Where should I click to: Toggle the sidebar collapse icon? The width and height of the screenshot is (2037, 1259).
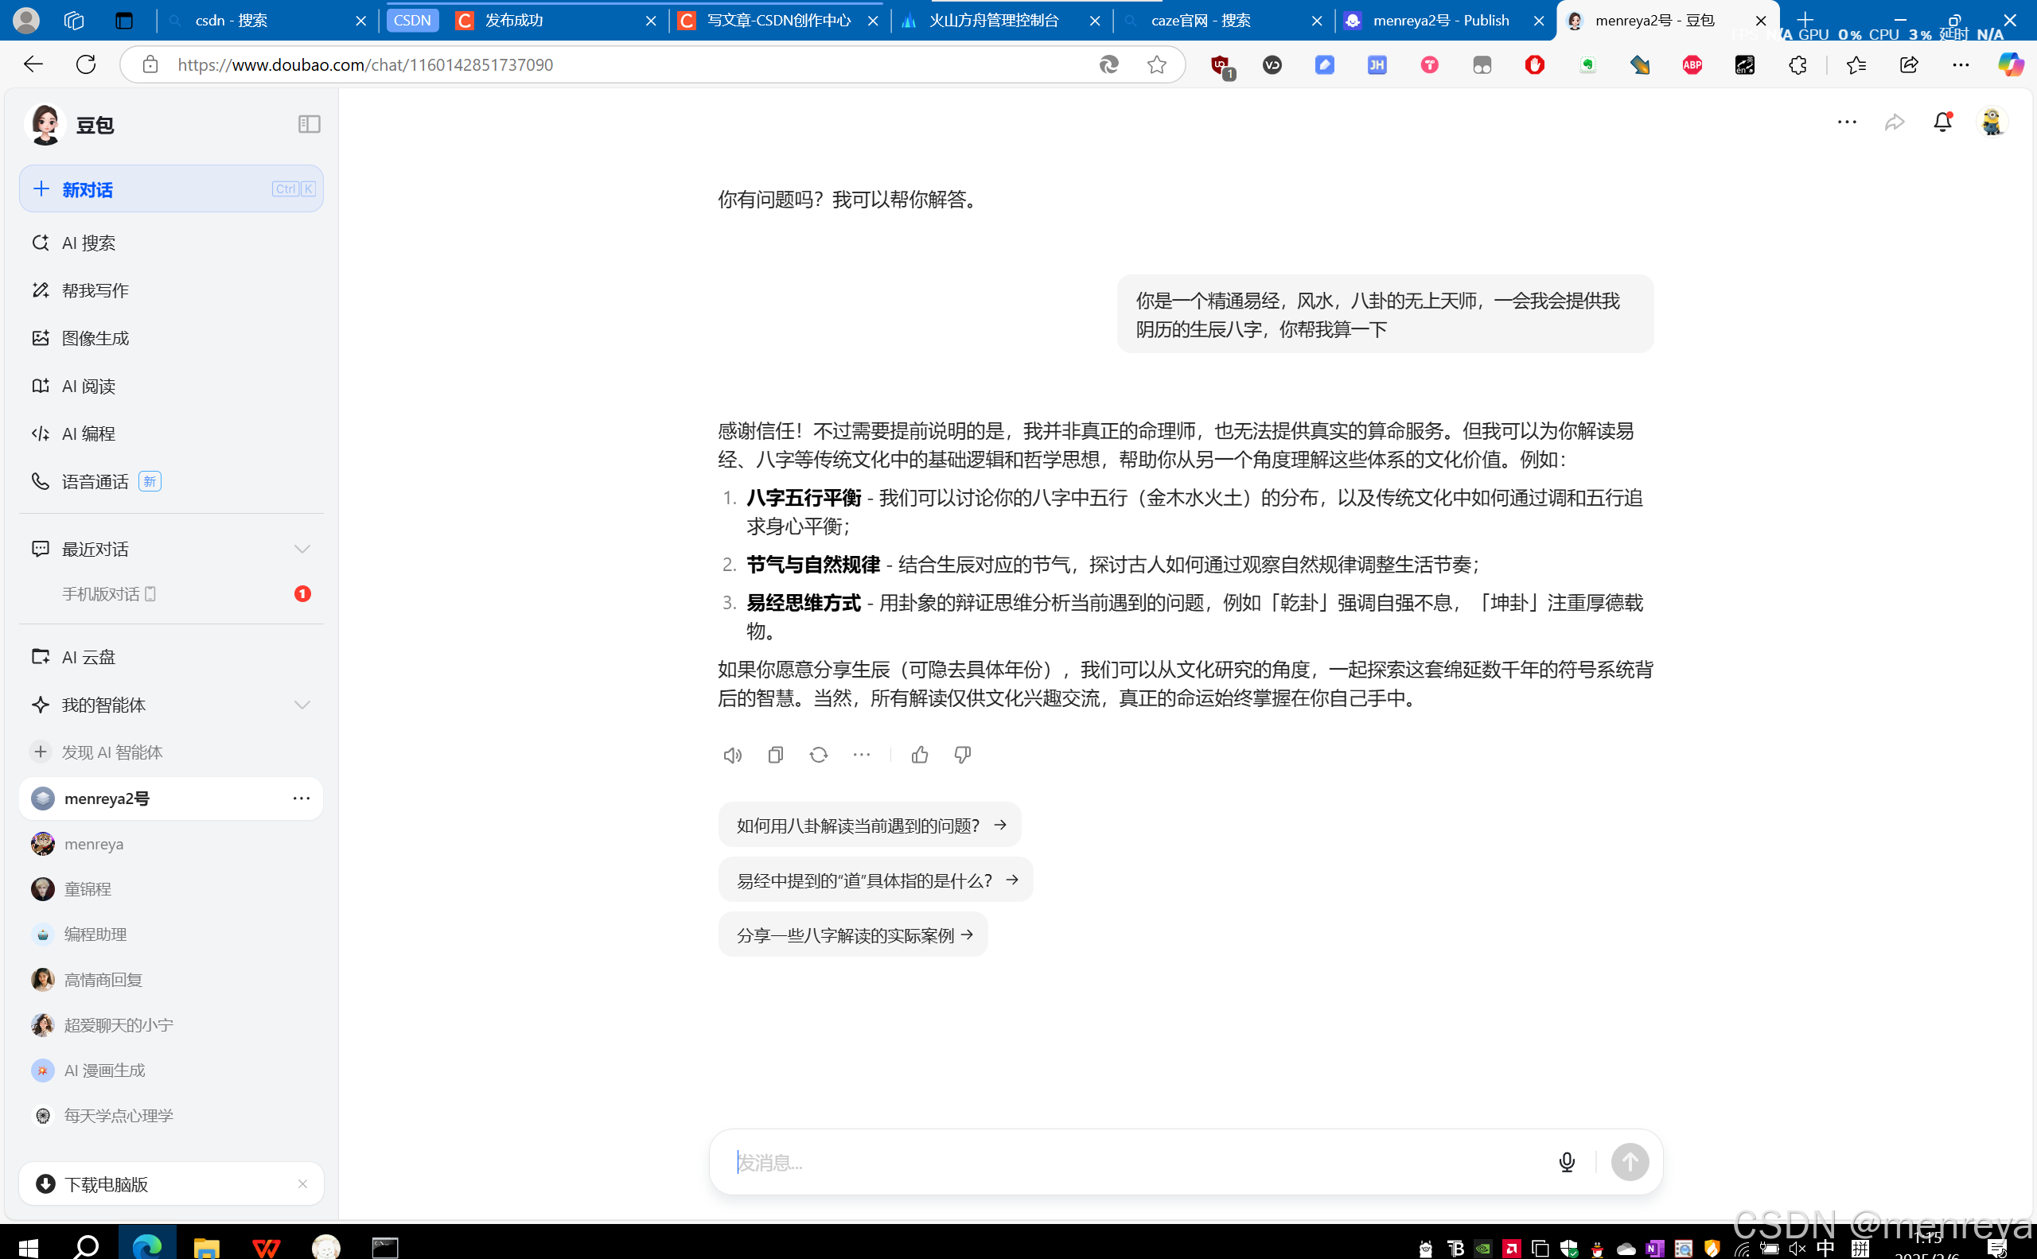point(309,124)
